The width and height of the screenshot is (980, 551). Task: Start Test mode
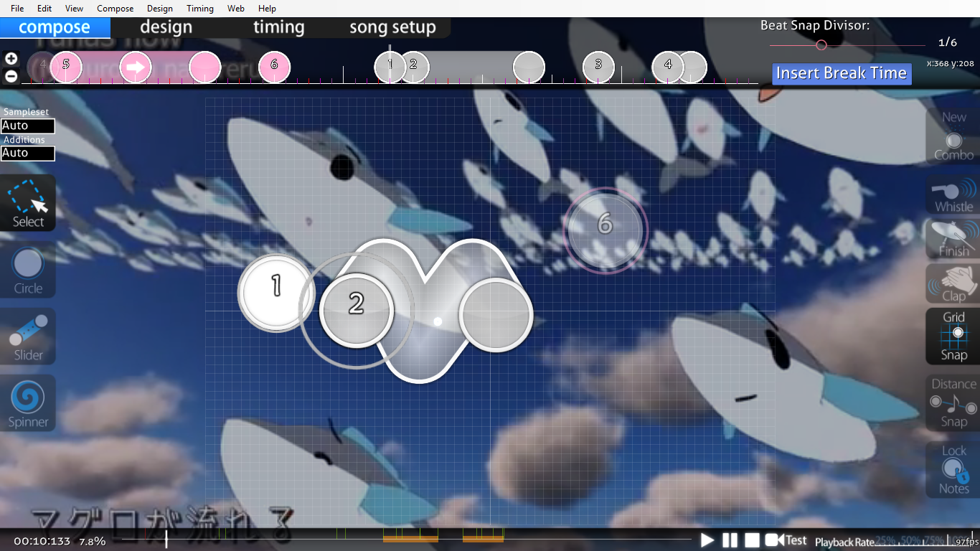tap(786, 540)
